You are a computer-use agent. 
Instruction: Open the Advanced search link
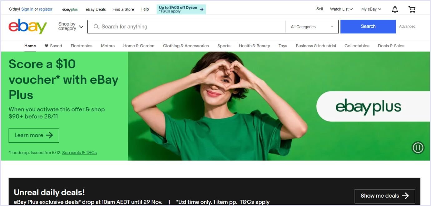(x=407, y=27)
